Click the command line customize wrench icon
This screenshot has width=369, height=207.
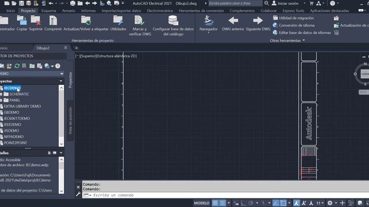click(78, 194)
